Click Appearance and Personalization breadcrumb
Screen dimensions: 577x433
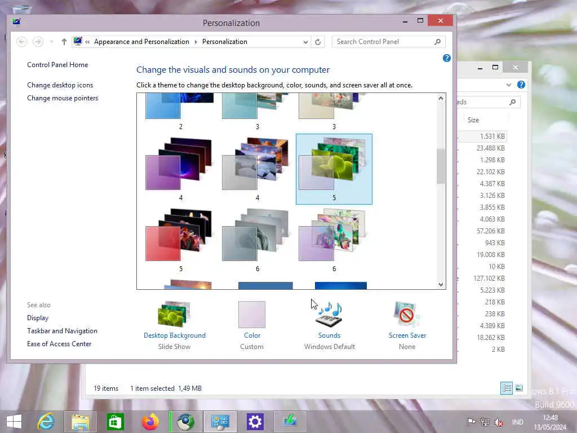(x=141, y=42)
